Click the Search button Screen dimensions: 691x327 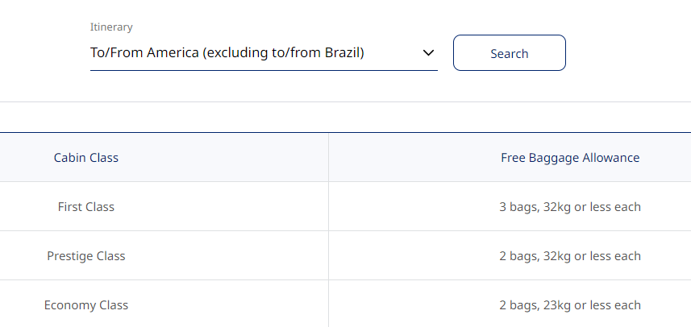click(x=509, y=53)
